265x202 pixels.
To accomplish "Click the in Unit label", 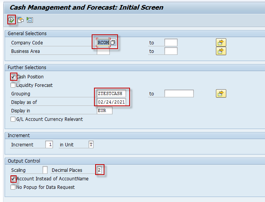I will pyautogui.click(x=67, y=145).
